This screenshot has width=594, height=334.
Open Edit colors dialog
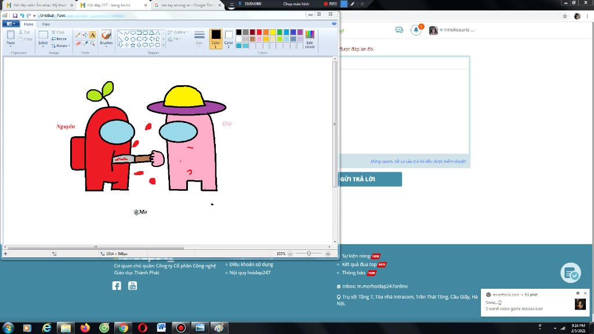pyautogui.click(x=310, y=39)
